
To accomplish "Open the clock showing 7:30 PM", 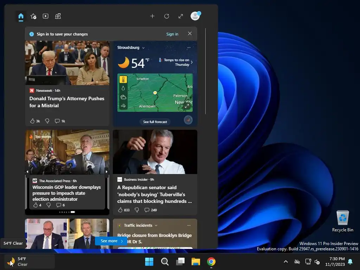I will click(x=335, y=262).
